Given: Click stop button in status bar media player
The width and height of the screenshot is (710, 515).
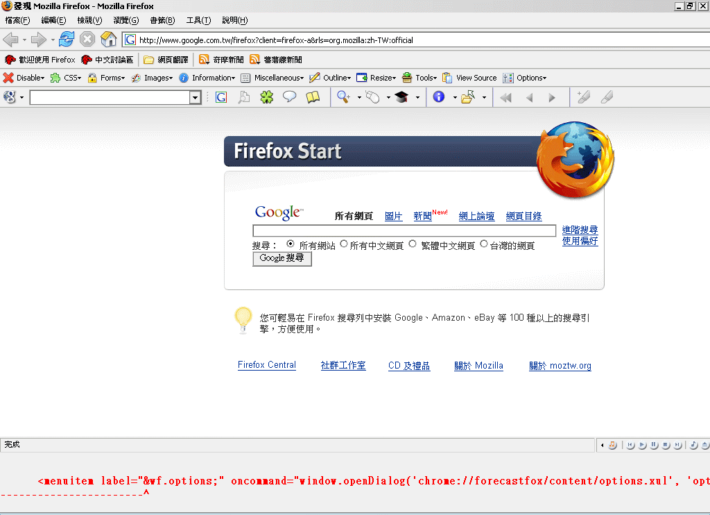Looking at the screenshot, I should pos(666,445).
